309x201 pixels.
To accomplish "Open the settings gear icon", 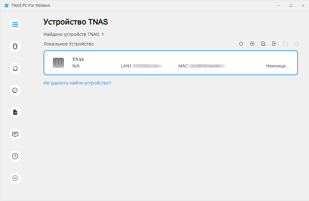I will 15,178.
